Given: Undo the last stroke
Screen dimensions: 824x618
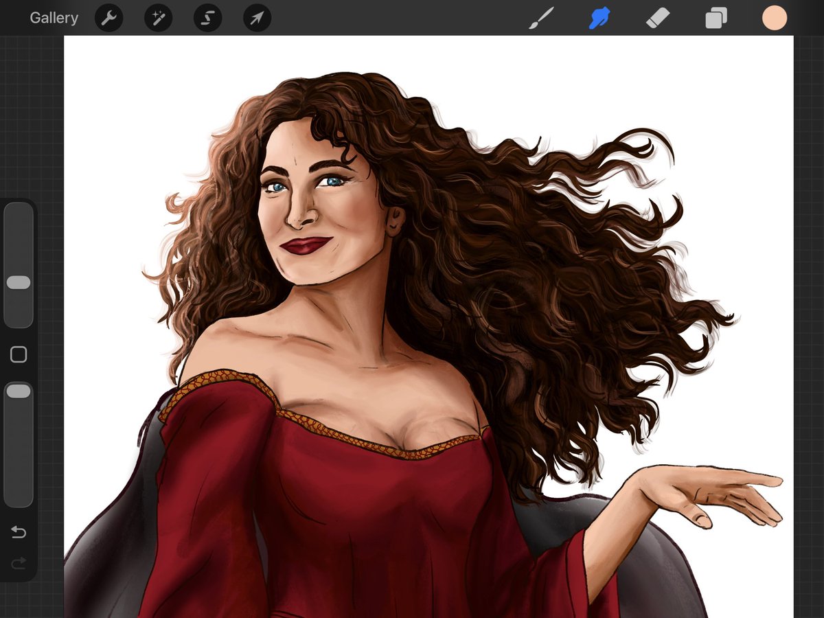Looking at the screenshot, I should 19,532.
